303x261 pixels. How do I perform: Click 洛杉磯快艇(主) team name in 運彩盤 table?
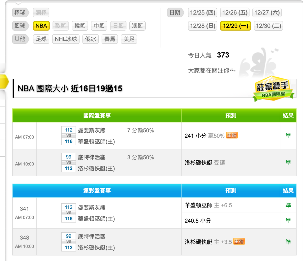96,248
